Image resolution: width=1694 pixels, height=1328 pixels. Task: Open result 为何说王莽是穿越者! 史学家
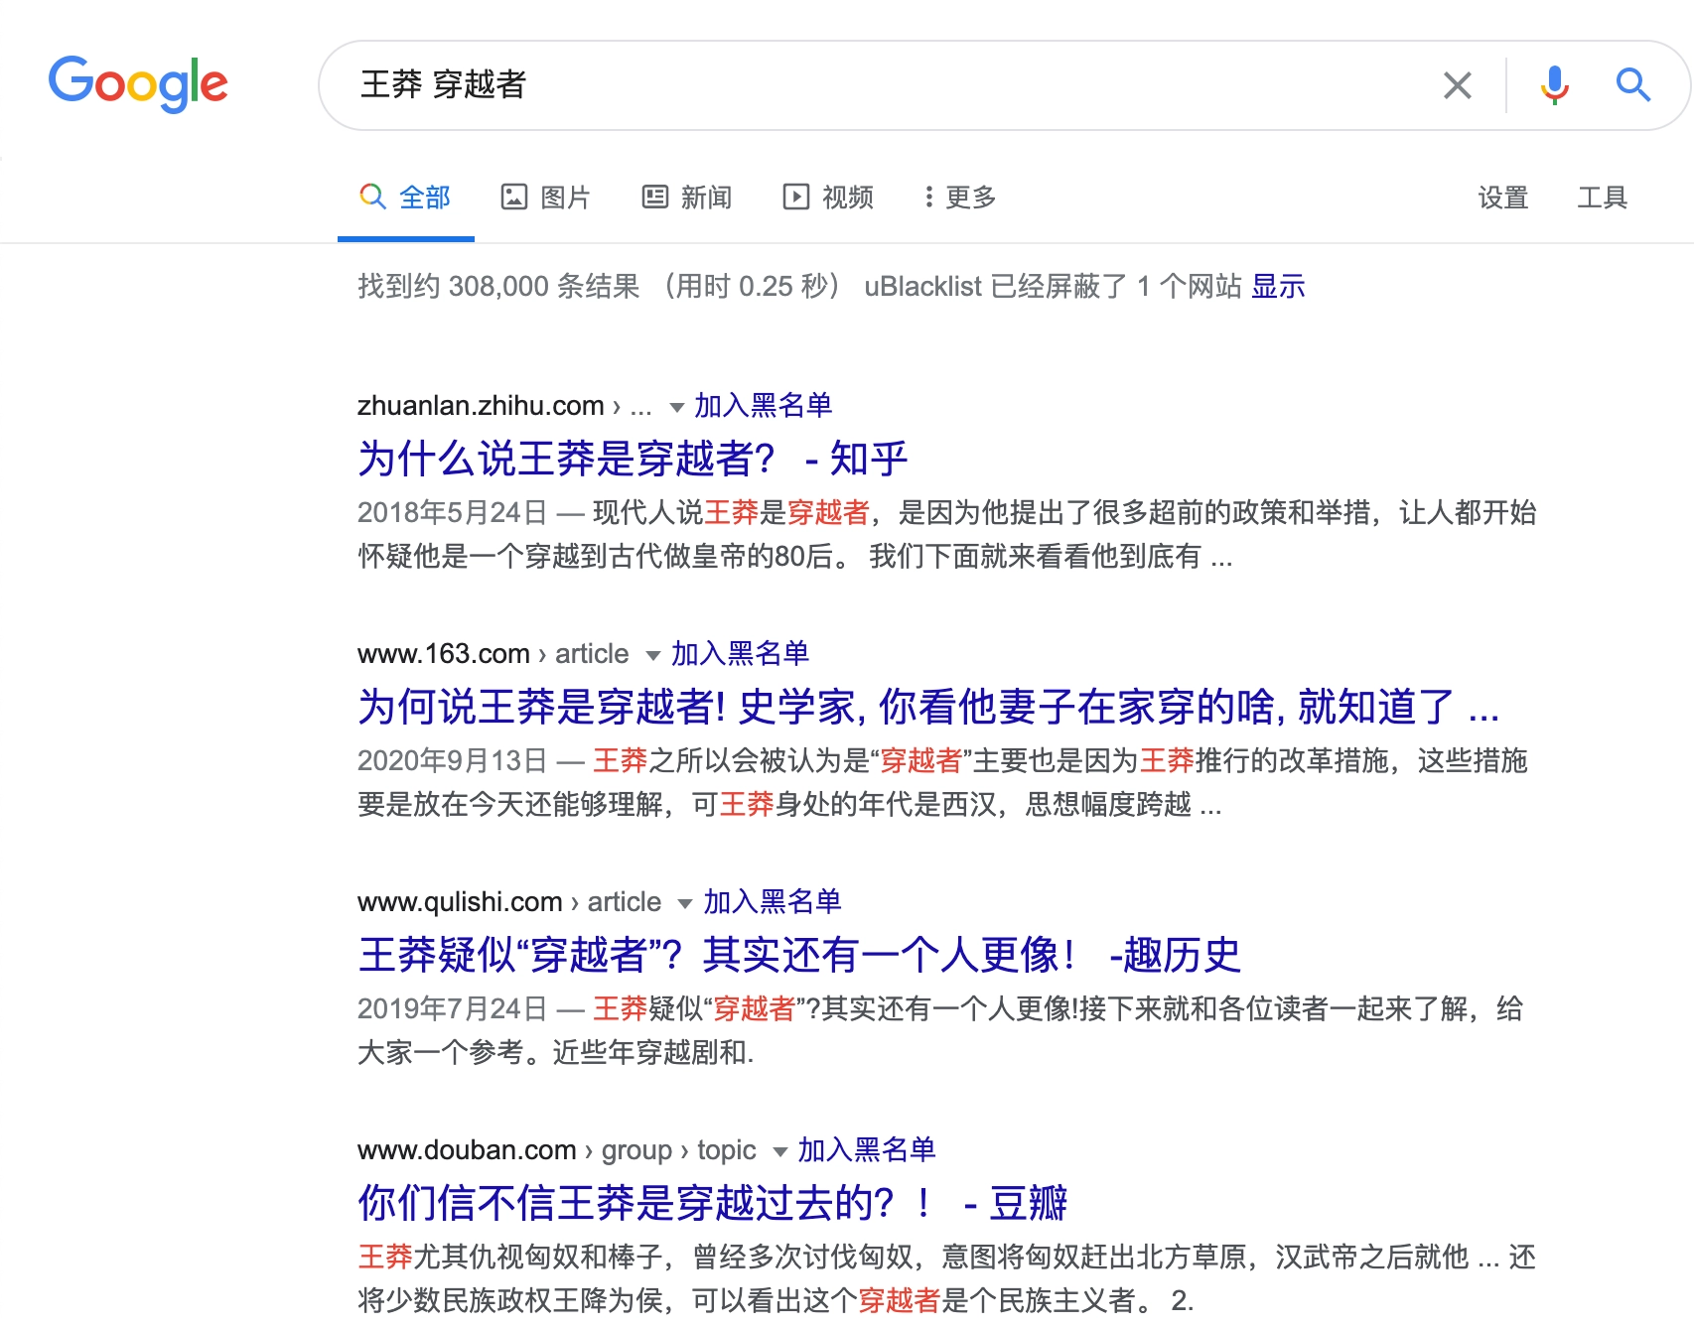pyautogui.click(x=928, y=707)
